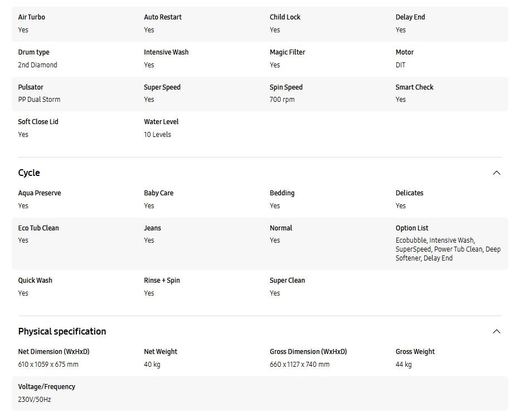This screenshot has height=418, width=524.
Task: Click the 700 rpm value
Action: 282,100
